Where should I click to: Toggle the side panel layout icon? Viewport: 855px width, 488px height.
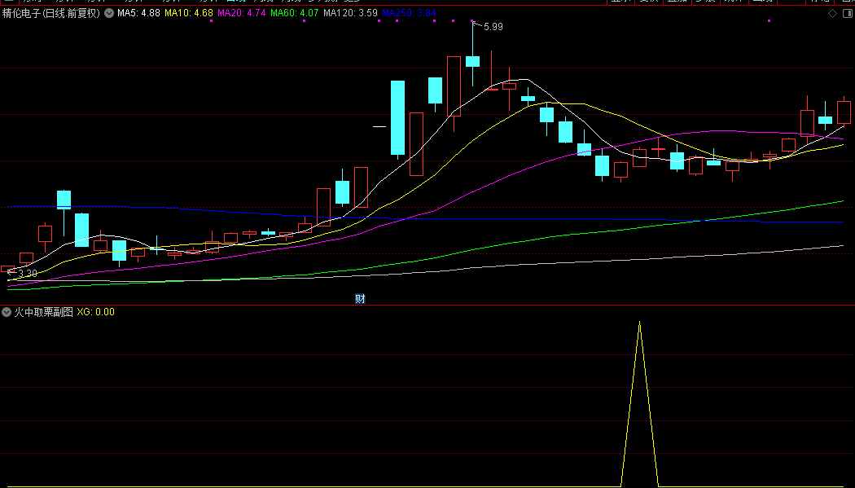[x=848, y=14]
